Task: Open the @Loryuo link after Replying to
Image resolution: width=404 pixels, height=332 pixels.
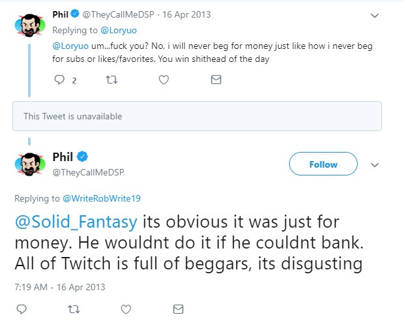Action: pos(119,30)
